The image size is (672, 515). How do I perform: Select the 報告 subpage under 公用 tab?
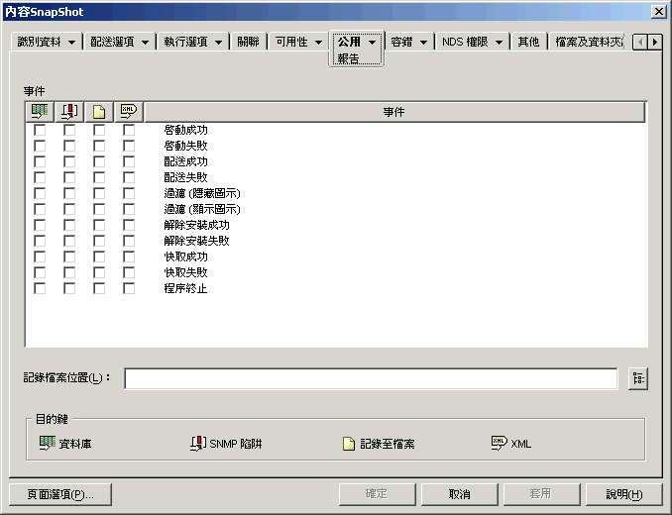[348, 58]
